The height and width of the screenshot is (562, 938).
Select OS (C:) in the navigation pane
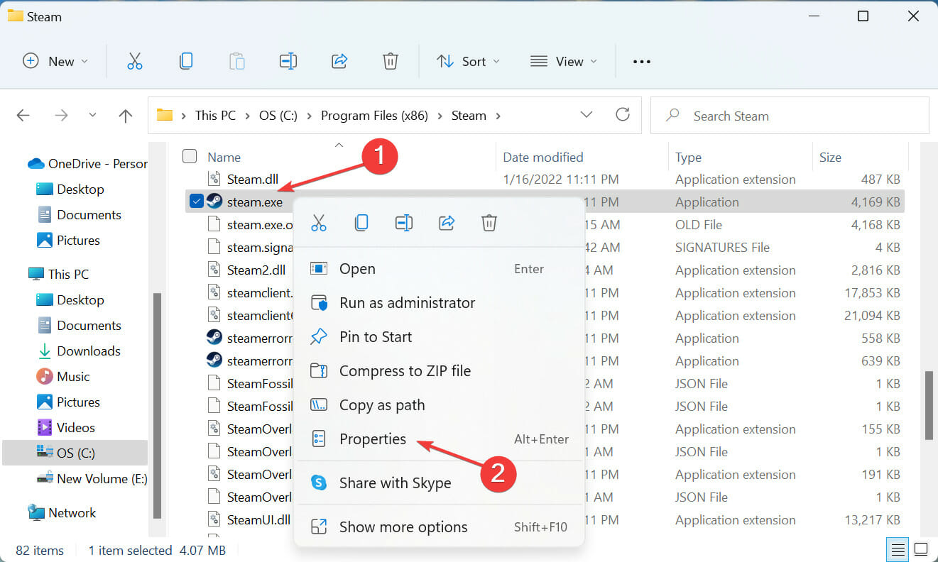(75, 453)
